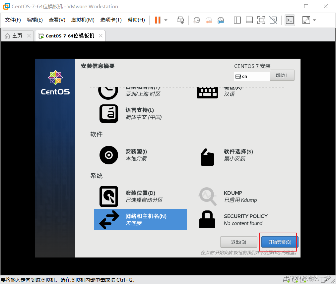Click 已选择自动分区 partition text

point(144,200)
